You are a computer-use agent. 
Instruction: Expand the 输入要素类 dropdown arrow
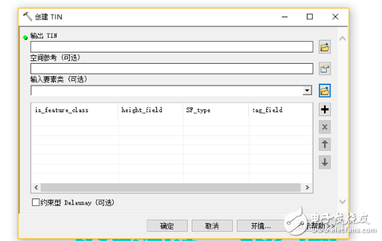tap(307, 90)
